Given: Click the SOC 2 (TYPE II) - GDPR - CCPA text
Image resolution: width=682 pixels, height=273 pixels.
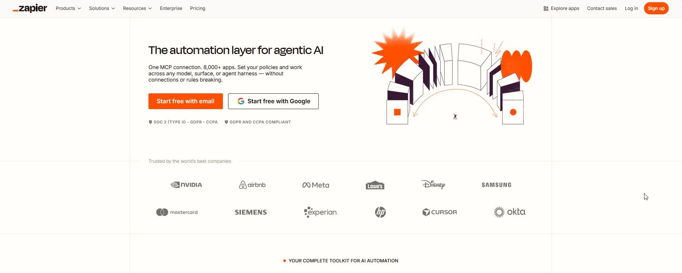Looking at the screenshot, I should click(x=186, y=122).
